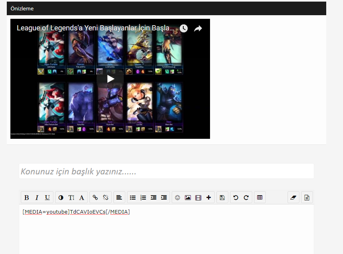Redo last edit
This screenshot has width=343, height=254.
(x=246, y=198)
